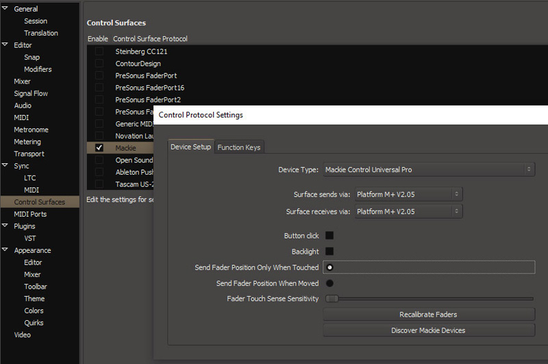Toggle the Backlight checkbox
The image size is (548, 364).
pos(329,252)
